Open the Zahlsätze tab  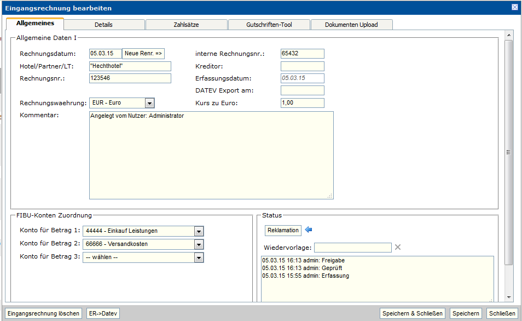point(186,25)
